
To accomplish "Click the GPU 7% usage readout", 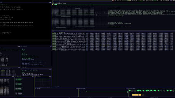I will 156,1.
